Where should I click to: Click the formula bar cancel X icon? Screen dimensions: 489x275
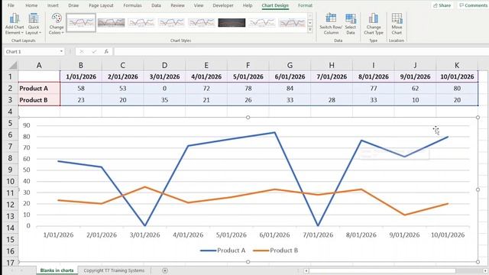coord(82,51)
